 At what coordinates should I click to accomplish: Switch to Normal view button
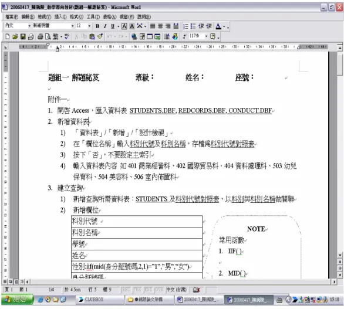[x=5, y=281]
